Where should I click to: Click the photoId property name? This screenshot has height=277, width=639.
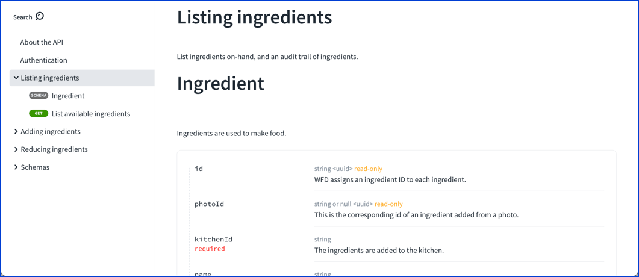pos(209,204)
